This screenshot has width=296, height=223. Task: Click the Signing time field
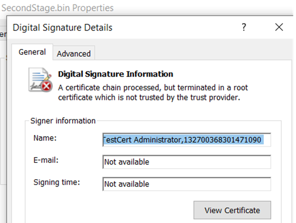coord(186,184)
